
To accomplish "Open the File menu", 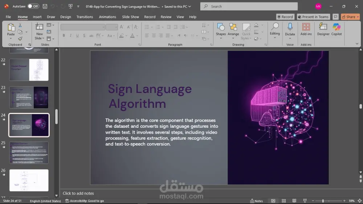I will click(x=8, y=17).
